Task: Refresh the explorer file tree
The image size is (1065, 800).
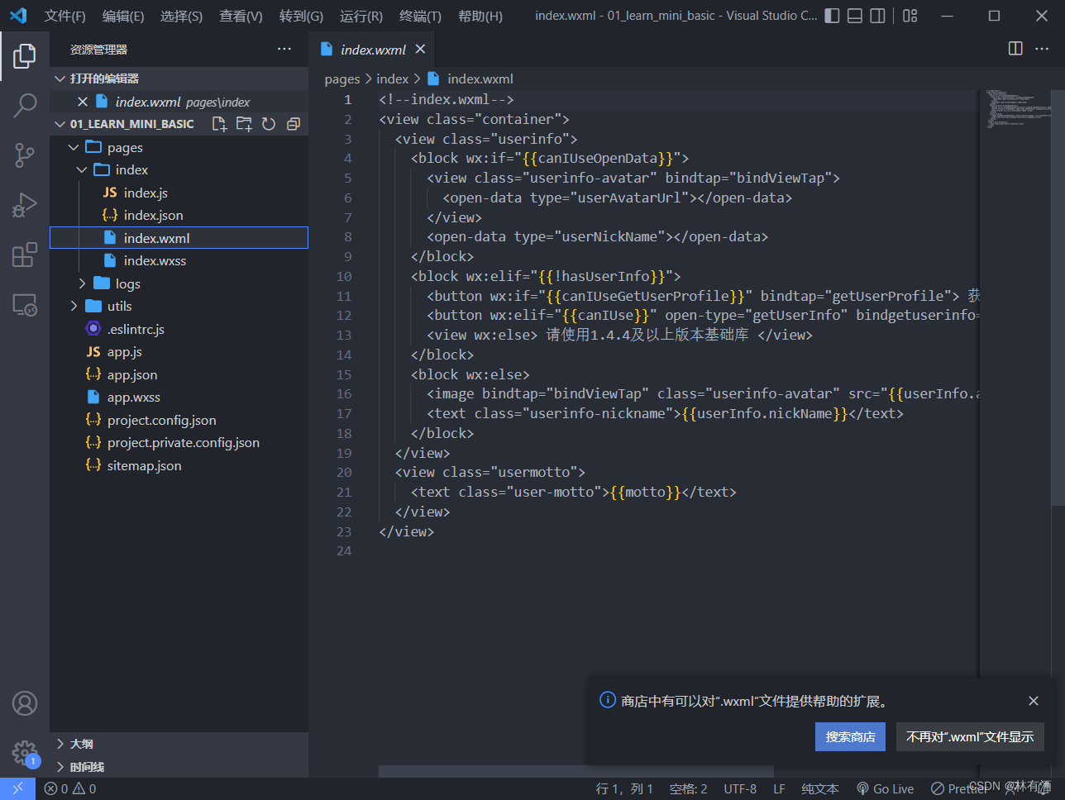Action: pyautogui.click(x=269, y=124)
